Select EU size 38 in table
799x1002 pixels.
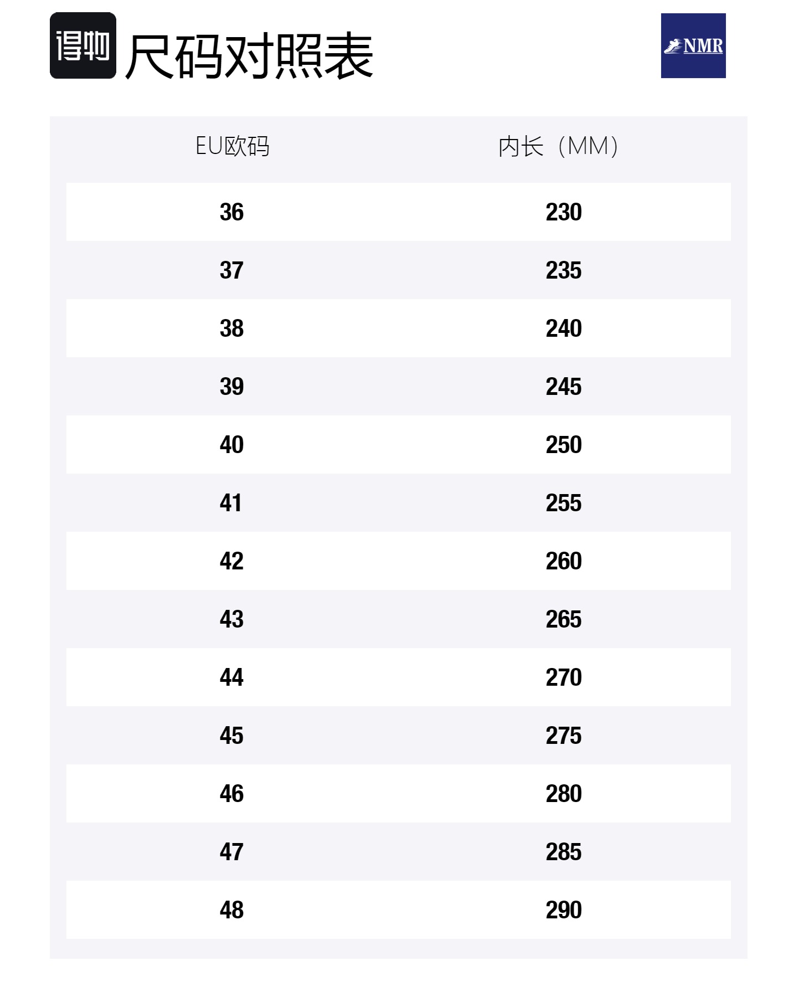click(x=231, y=328)
